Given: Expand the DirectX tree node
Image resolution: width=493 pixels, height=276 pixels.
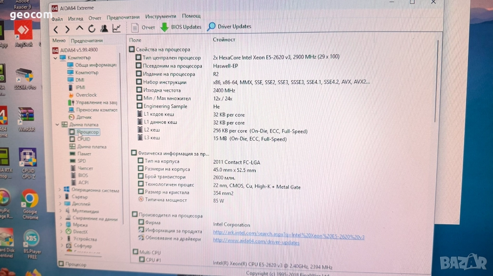Looking at the screenshot, I should click(x=61, y=232).
